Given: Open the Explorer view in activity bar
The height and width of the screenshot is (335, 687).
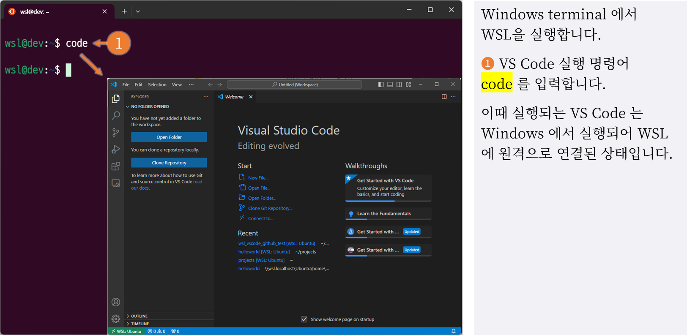Looking at the screenshot, I should (x=116, y=99).
